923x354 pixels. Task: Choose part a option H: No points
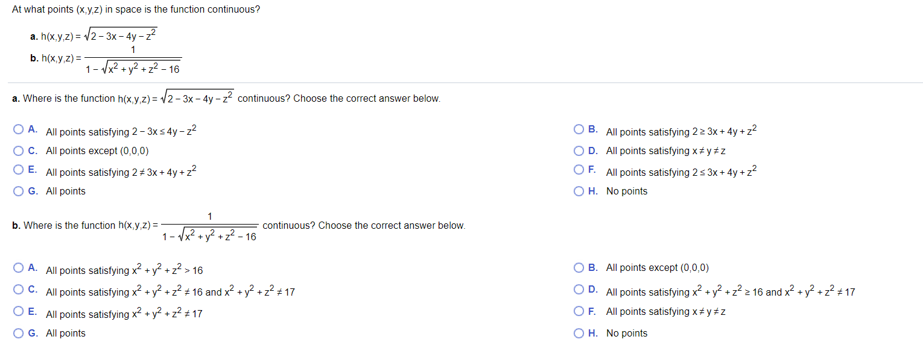click(x=579, y=191)
